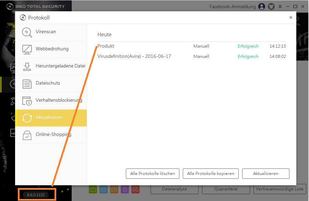
Task: Click Vertrauenswürdige Liste button in main window
Action: 280,189
